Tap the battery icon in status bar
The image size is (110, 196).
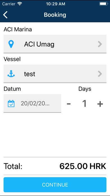coord(103,4)
